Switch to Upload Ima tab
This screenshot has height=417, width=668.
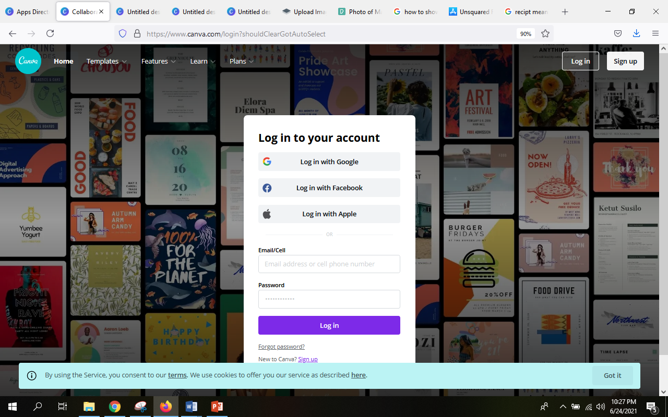[x=304, y=11]
